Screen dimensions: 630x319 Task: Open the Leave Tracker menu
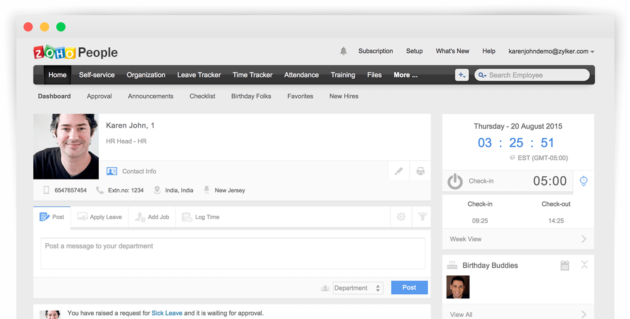199,75
